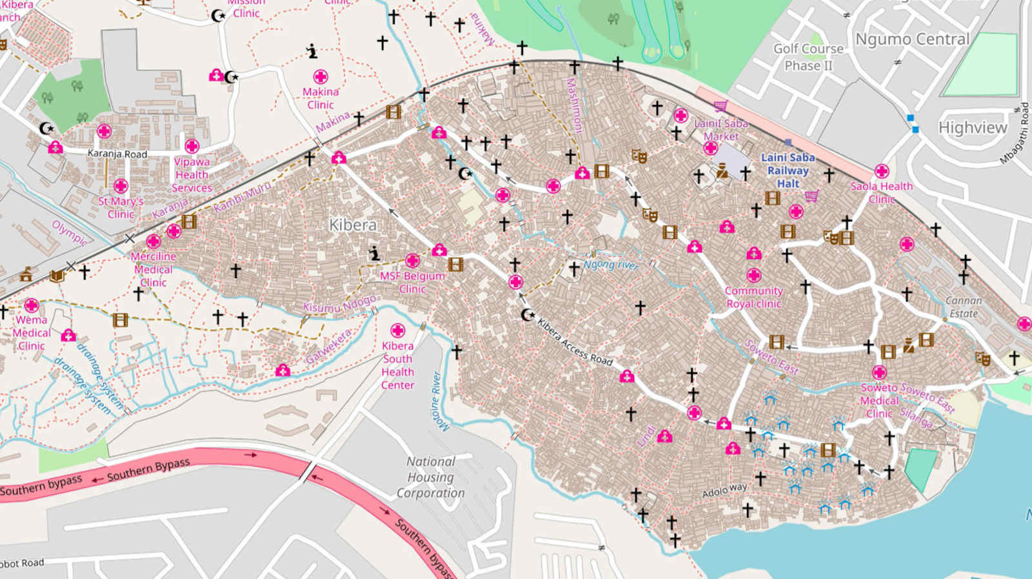Select the Wema Medical Clinic marker
Image resolution: width=1032 pixels, height=579 pixels.
31,305
